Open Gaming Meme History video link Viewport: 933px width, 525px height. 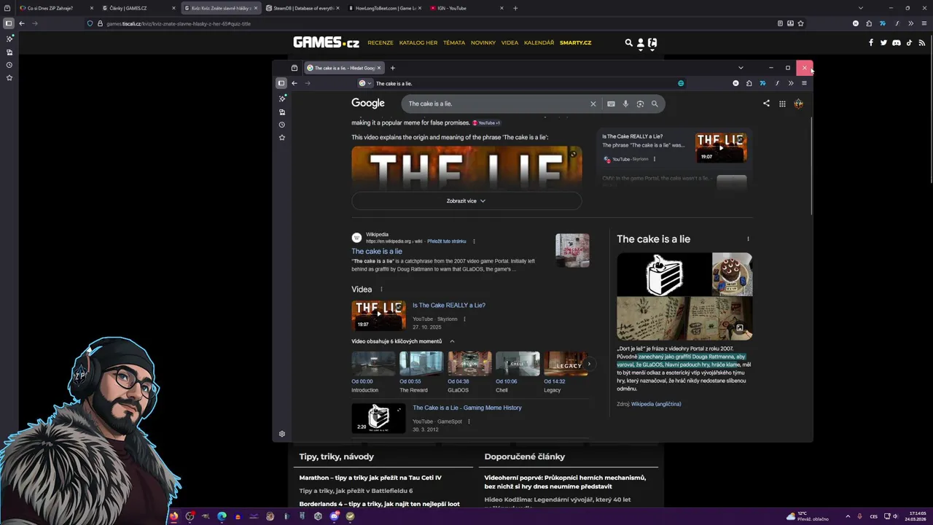coord(467,408)
